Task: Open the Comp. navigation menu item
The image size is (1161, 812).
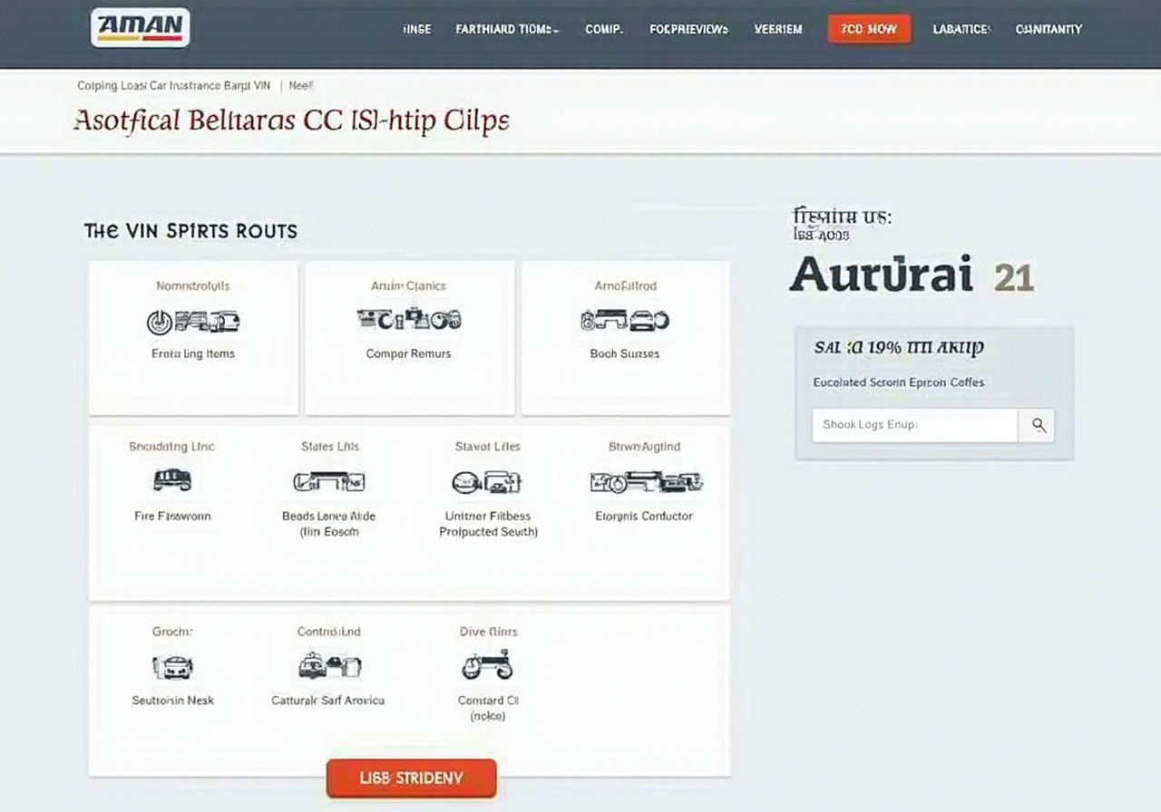Action: click(x=604, y=29)
